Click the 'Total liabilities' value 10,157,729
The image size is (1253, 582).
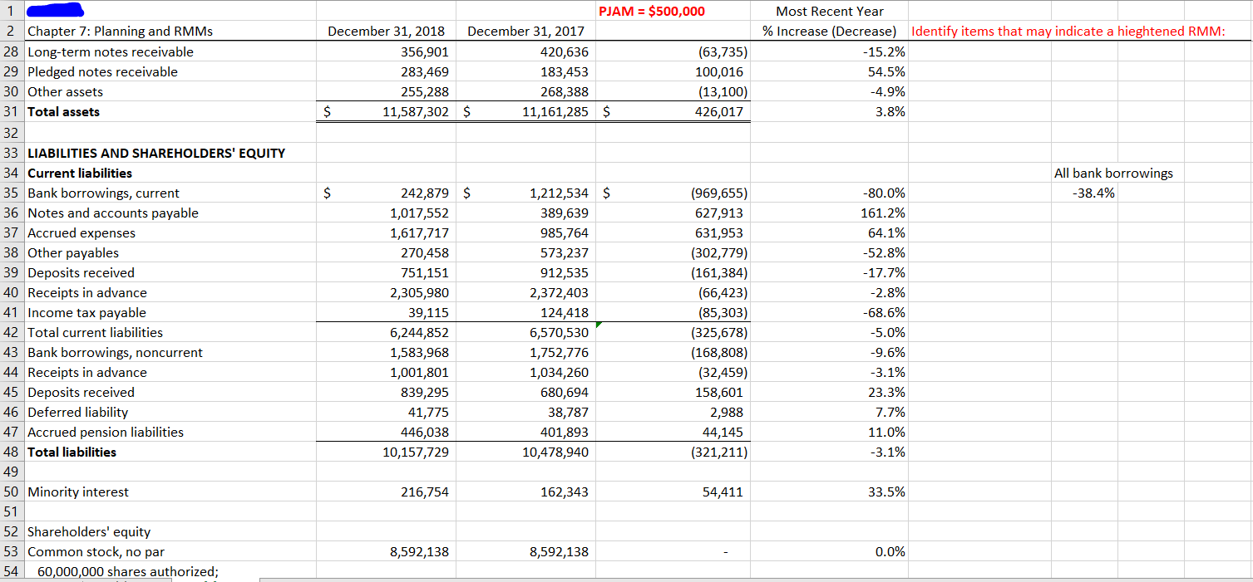pyautogui.click(x=416, y=452)
